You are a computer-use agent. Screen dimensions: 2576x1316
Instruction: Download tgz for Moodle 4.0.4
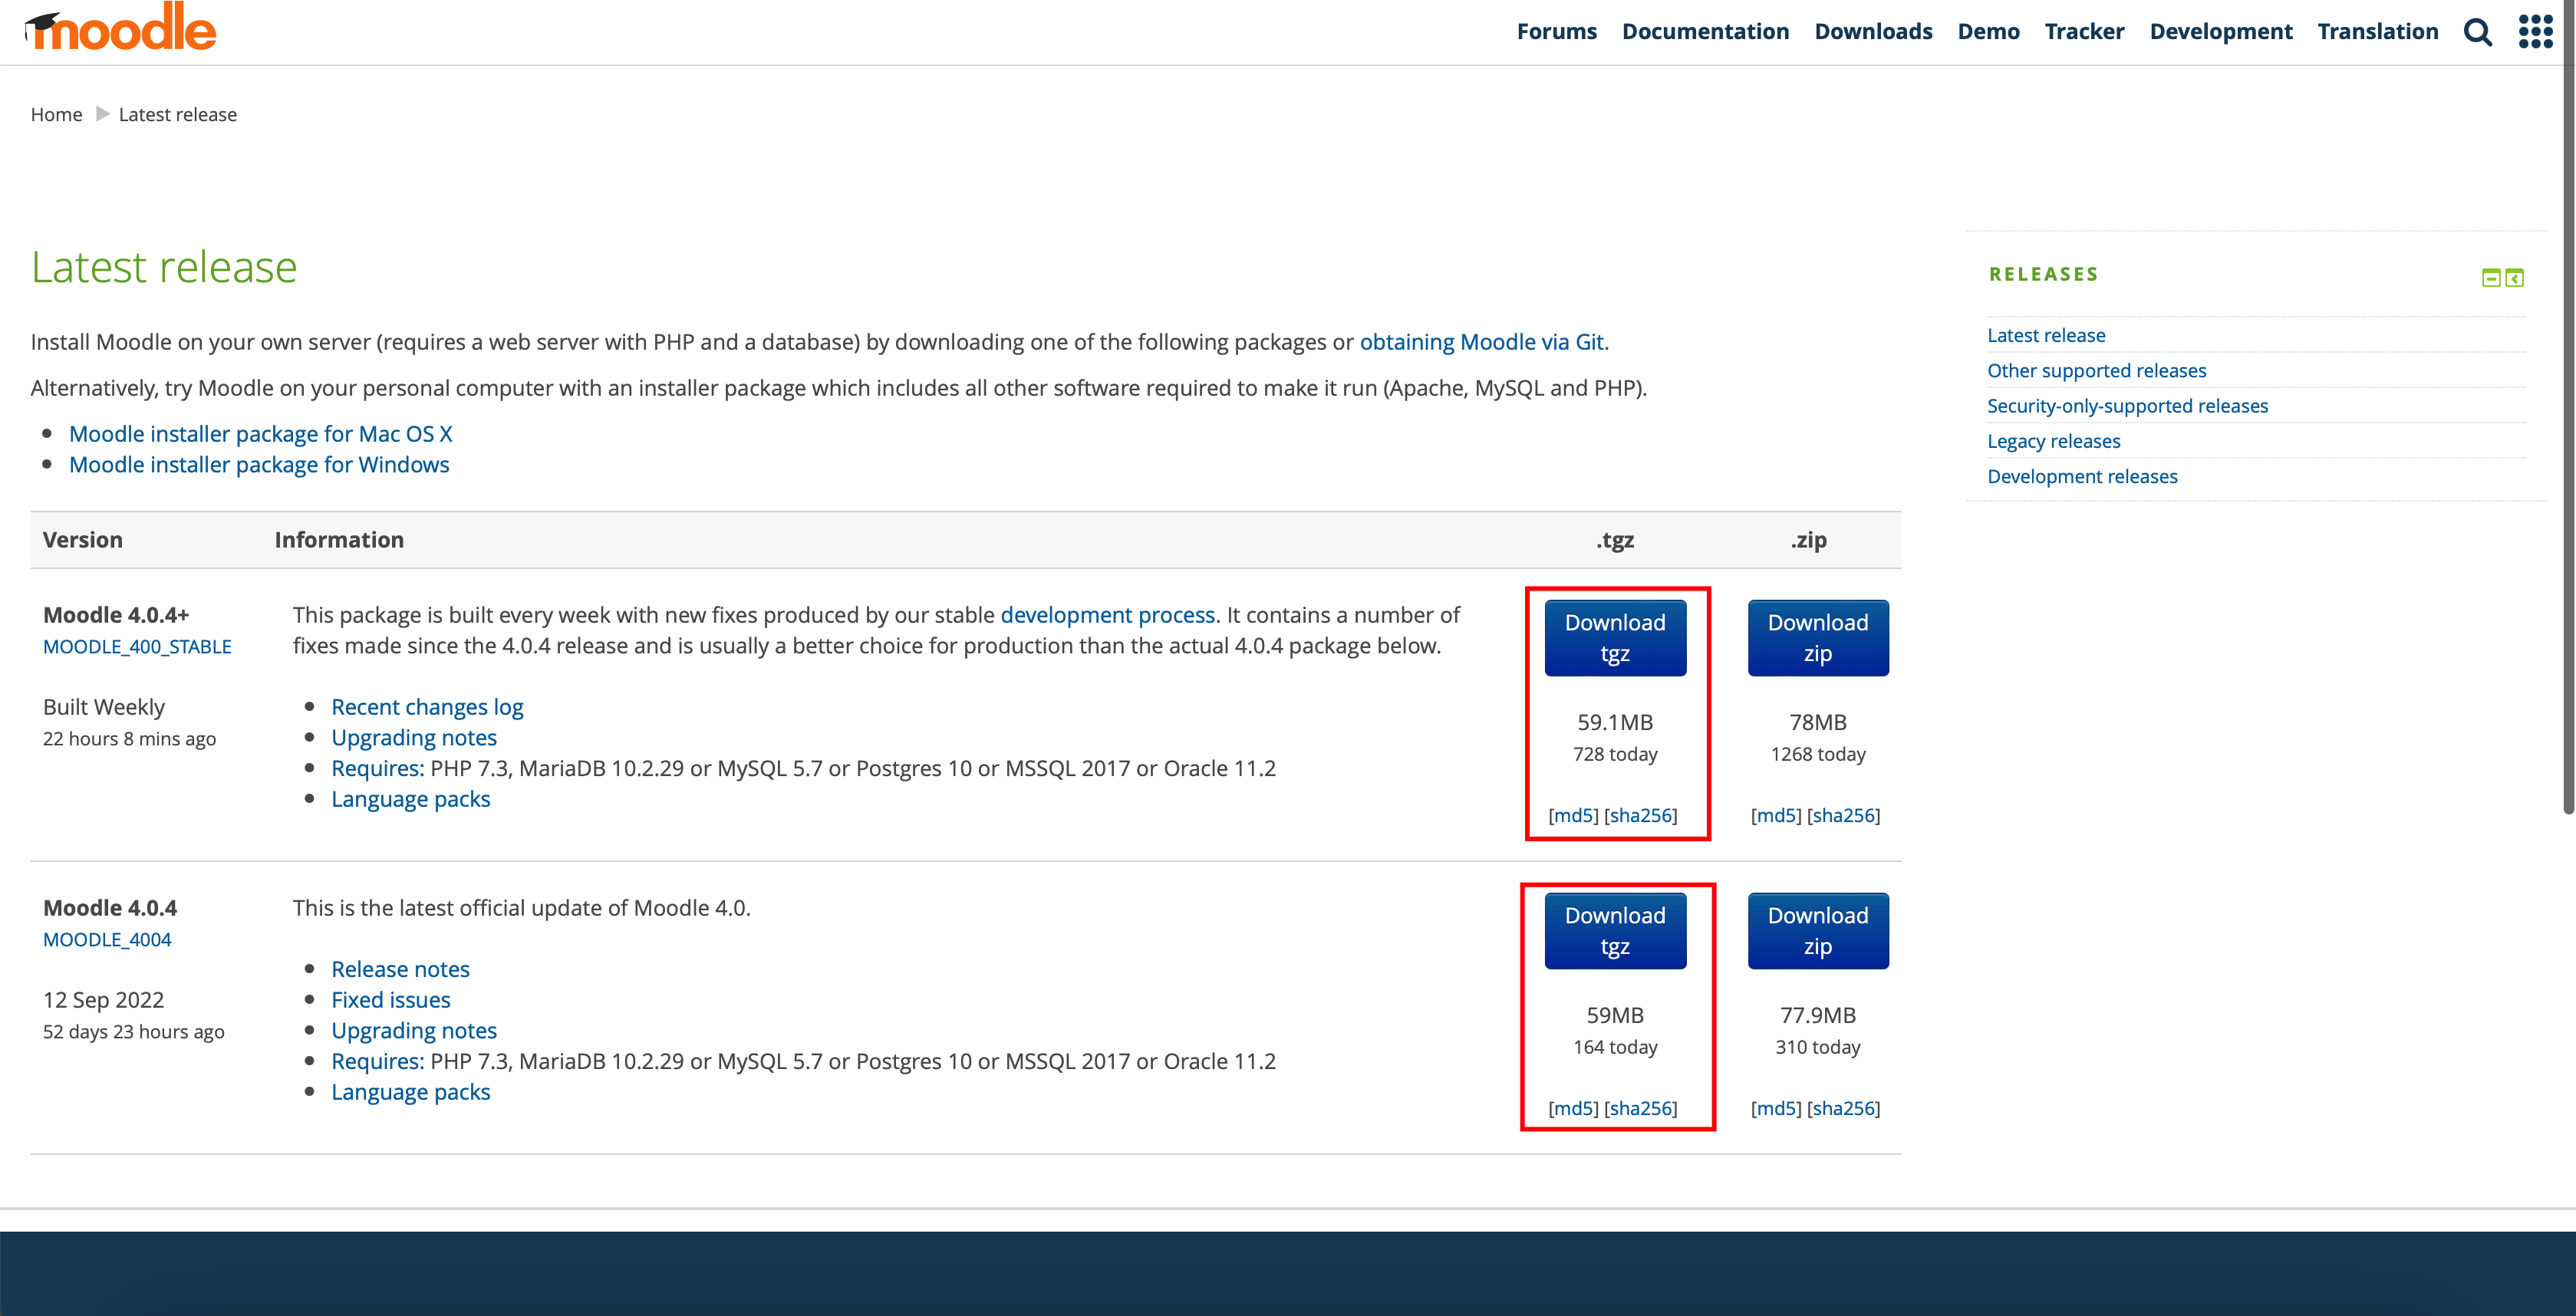click(1615, 931)
